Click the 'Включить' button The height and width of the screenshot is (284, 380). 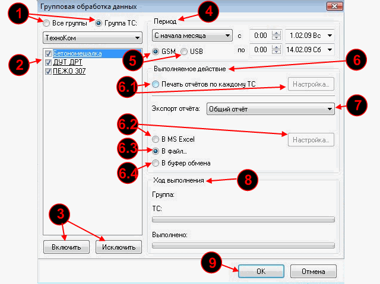click(66, 247)
